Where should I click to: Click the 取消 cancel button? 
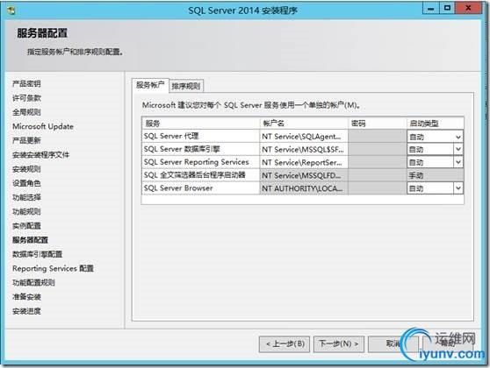(393, 344)
